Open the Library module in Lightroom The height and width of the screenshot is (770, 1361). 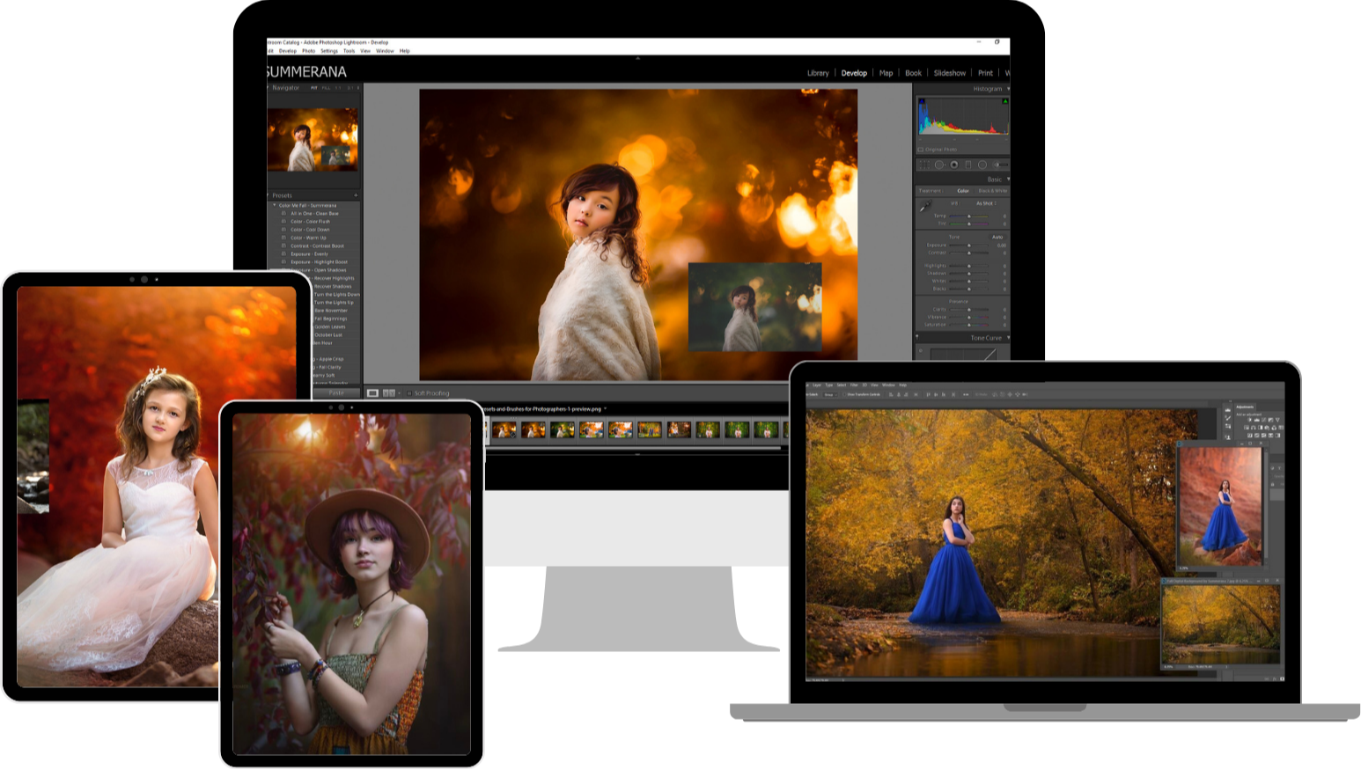[x=818, y=73]
